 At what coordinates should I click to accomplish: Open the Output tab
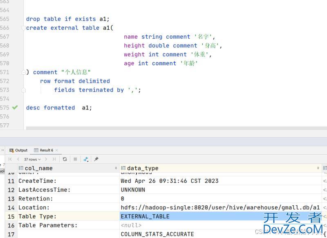tap(18, 150)
